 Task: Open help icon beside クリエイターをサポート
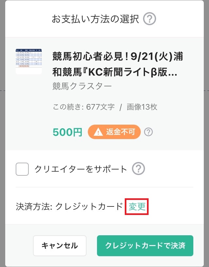click(x=138, y=169)
